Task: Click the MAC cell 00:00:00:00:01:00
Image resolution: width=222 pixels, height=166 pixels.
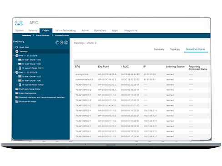Action: point(130,105)
